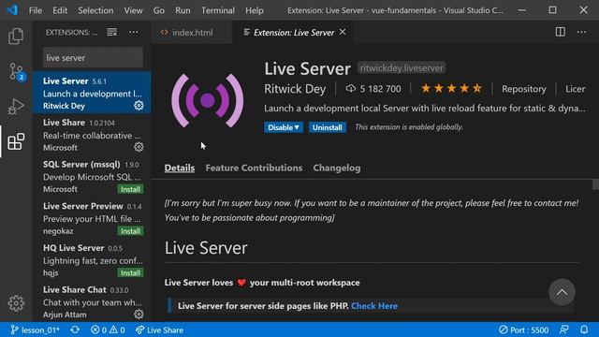This screenshot has width=599, height=337.
Task: Open the View menu
Action: [x=133, y=10]
